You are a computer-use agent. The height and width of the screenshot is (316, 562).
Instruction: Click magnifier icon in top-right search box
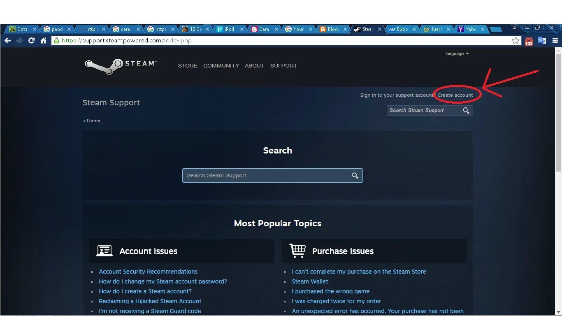(466, 110)
